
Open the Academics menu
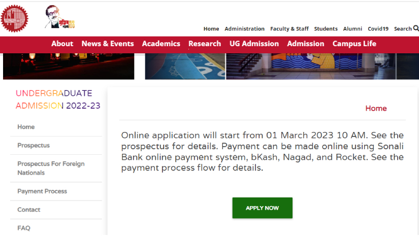(161, 44)
